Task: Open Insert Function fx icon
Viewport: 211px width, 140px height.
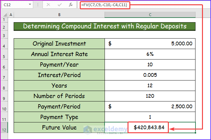Action: (71, 5)
